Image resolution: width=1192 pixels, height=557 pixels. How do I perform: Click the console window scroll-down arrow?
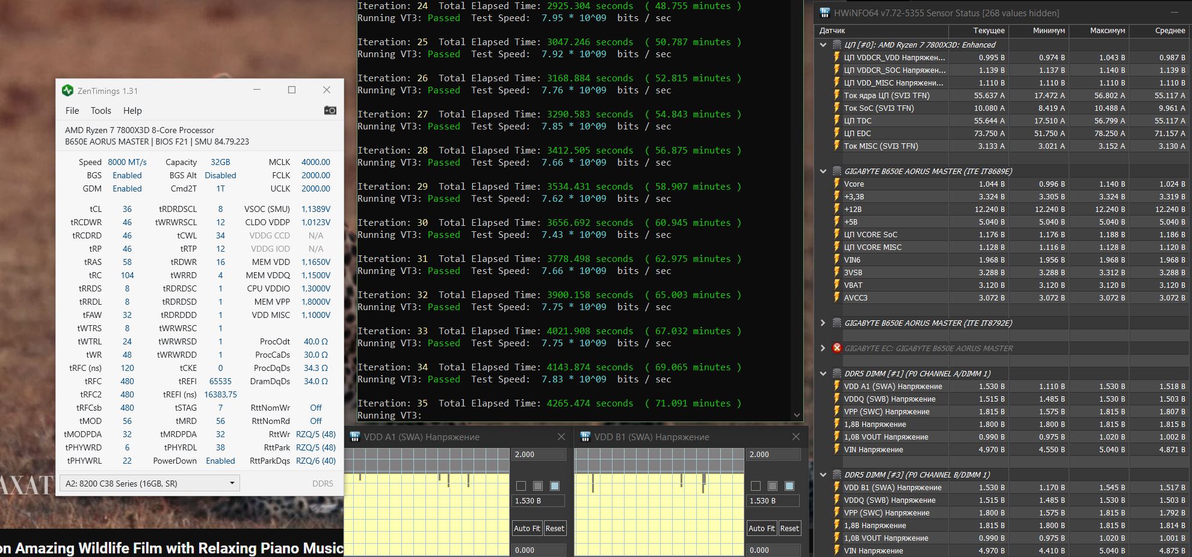coord(797,415)
